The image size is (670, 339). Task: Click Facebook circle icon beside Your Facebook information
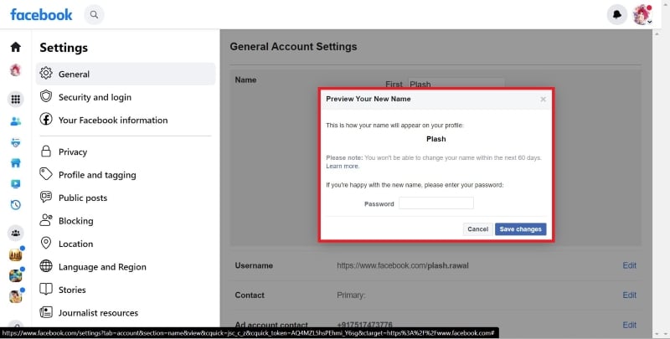(x=46, y=119)
